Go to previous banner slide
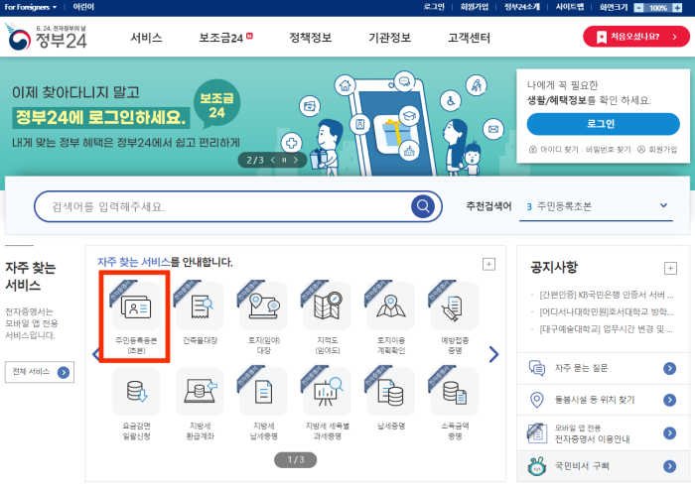This screenshot has width=695, height=488. coord(273,160)
